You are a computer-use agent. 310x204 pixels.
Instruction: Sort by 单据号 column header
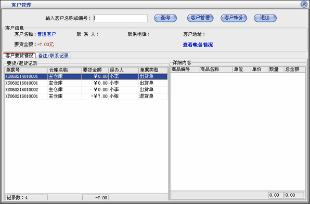(x=26, y=70)
